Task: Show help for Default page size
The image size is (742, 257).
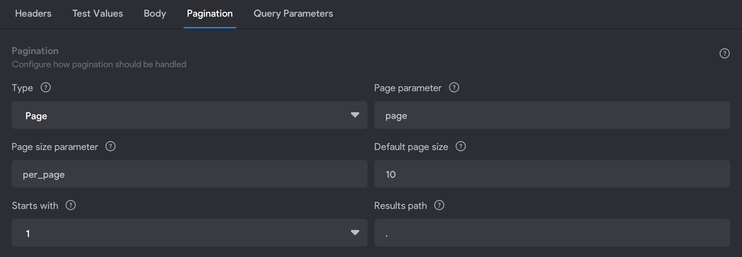Action: pyautogui.click(x=461, y=147)
